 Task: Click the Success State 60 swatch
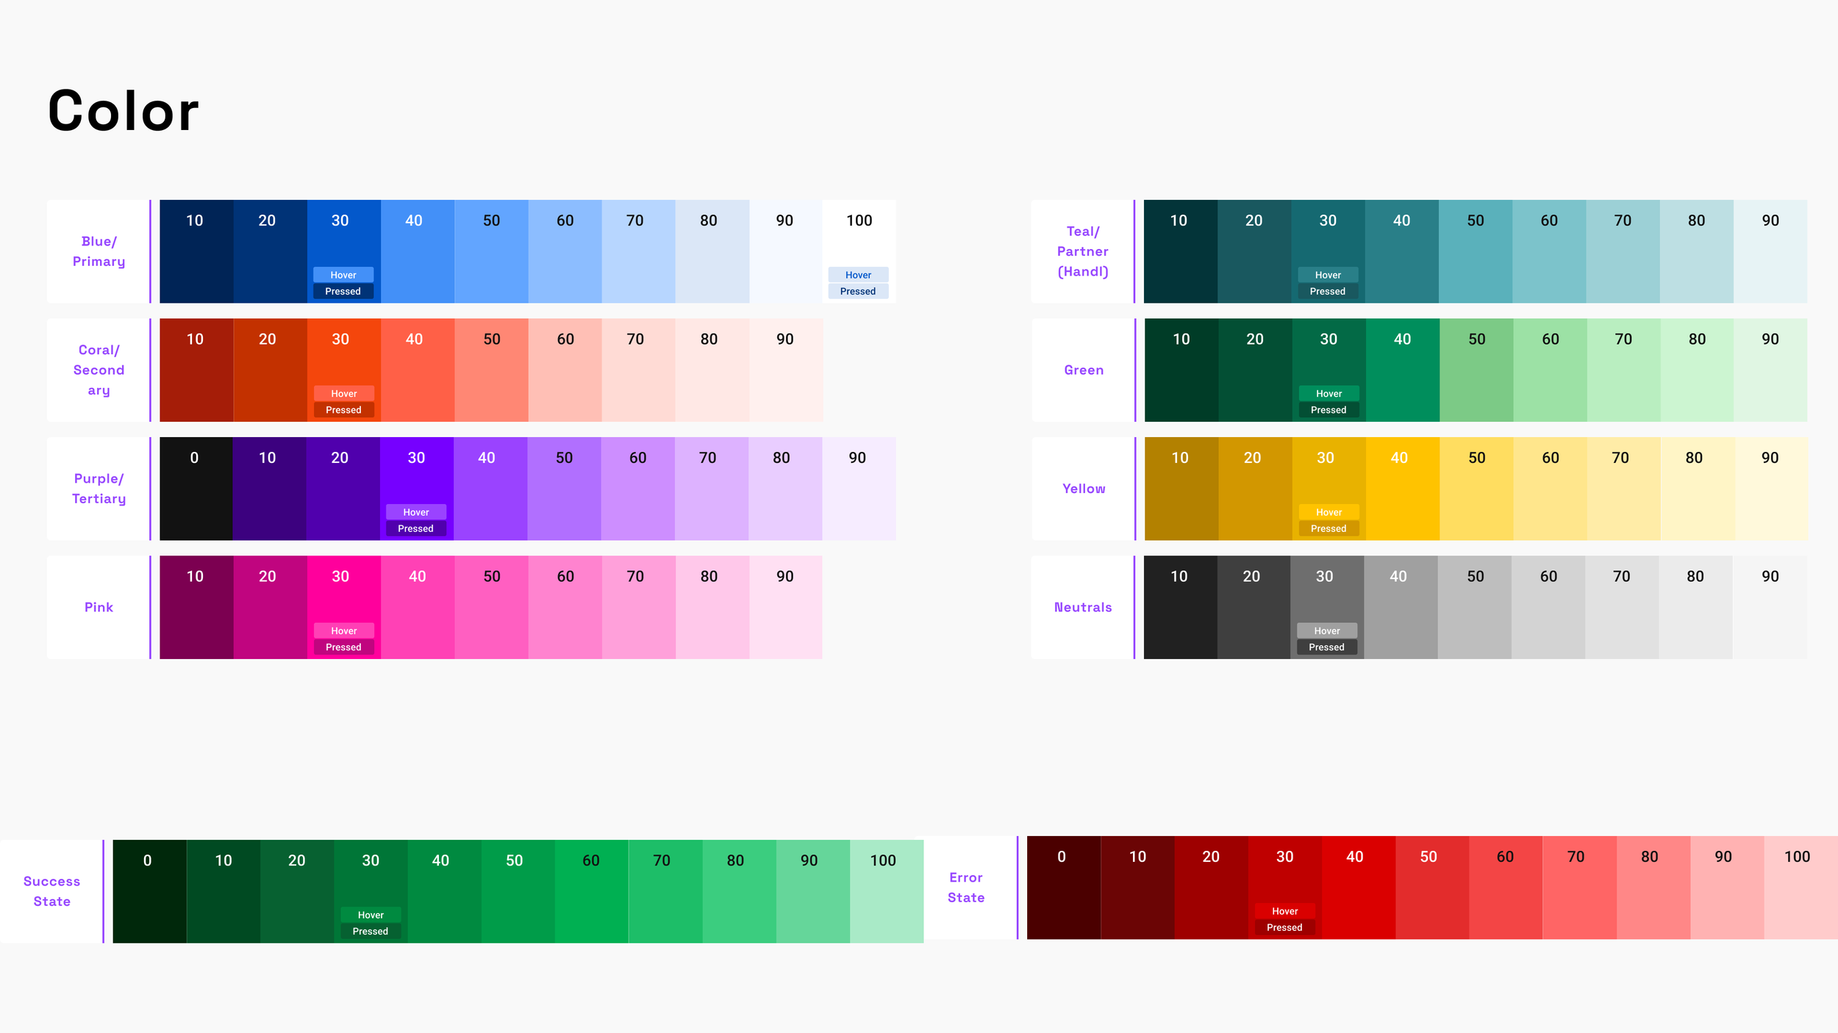coord(591,891)
